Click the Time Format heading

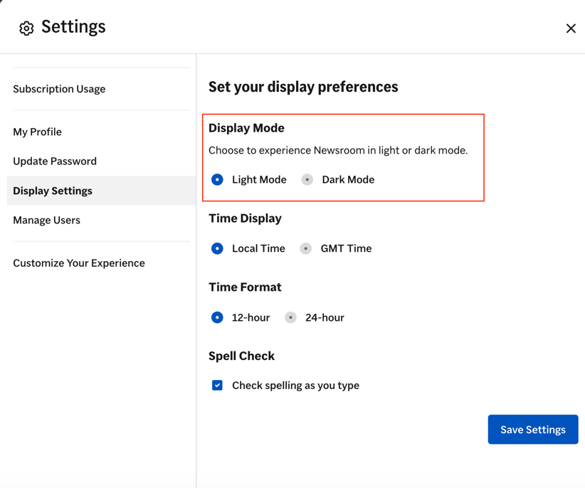click(245, 287)
